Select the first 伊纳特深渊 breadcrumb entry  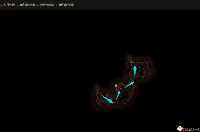point(27,5)
